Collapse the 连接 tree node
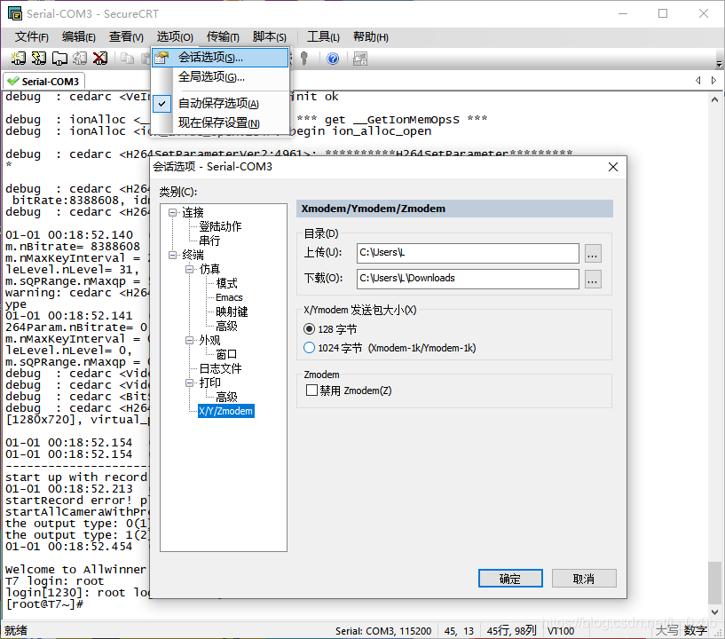The width and height of the screenshot is (725, 639). 172,212
